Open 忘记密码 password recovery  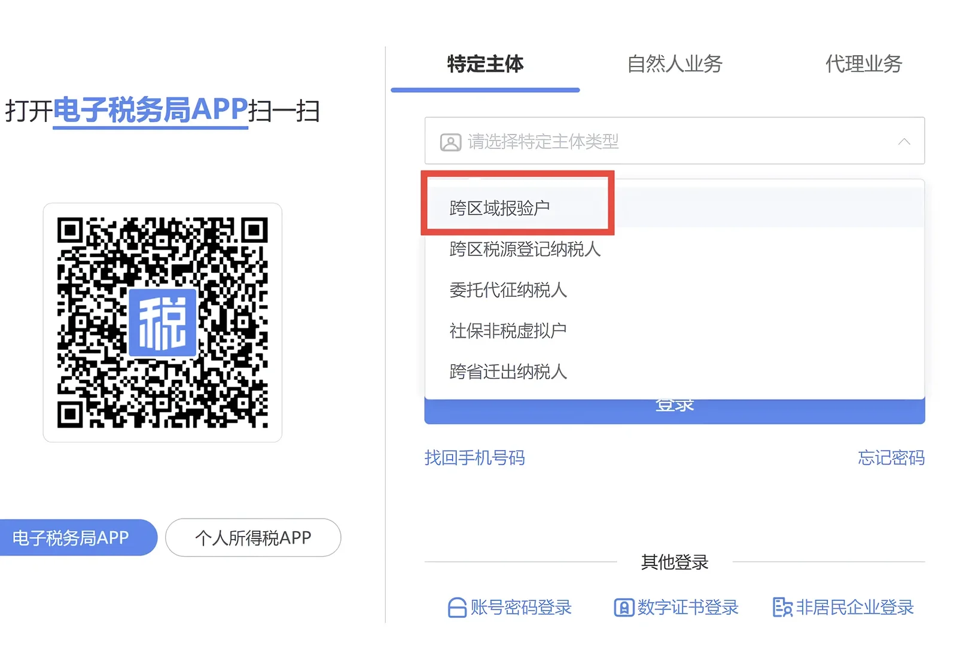[x=889, y=458]
